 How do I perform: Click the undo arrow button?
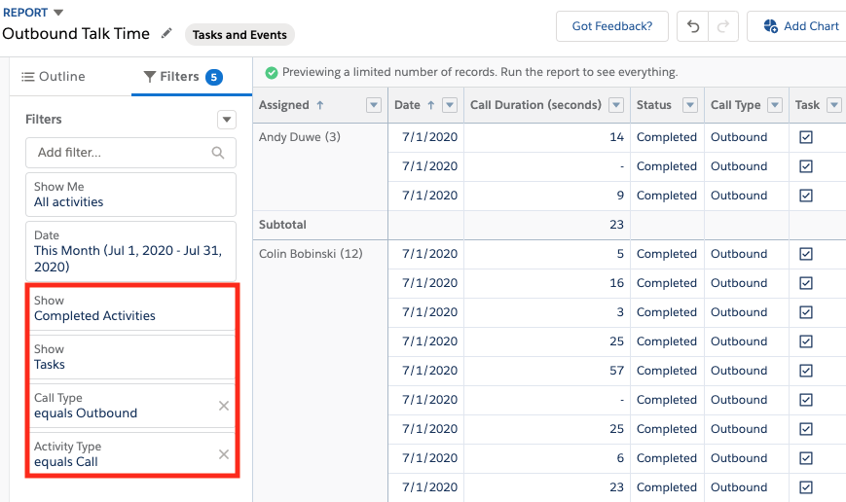pyautogui.click(x=693, y=27)
